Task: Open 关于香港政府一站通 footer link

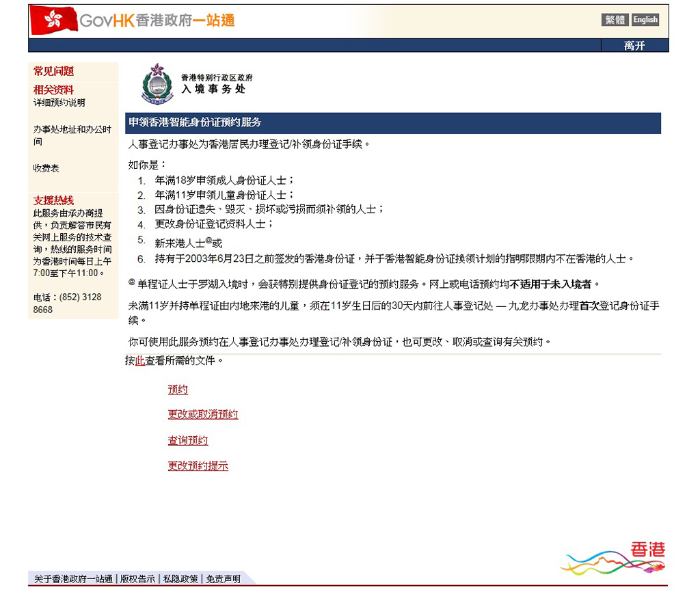Action: [x=73, y=579]
